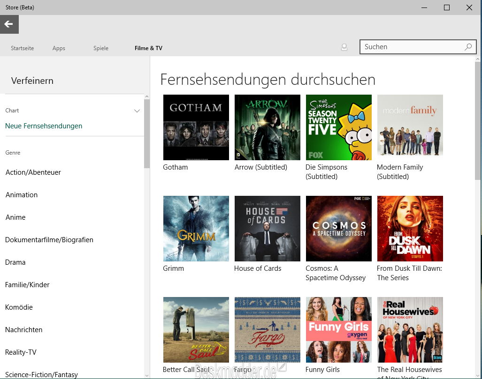Click Cosmos: A Spacetime Odyssey title
The width and height of the screenshot is (482, 379).
point(336,273)
